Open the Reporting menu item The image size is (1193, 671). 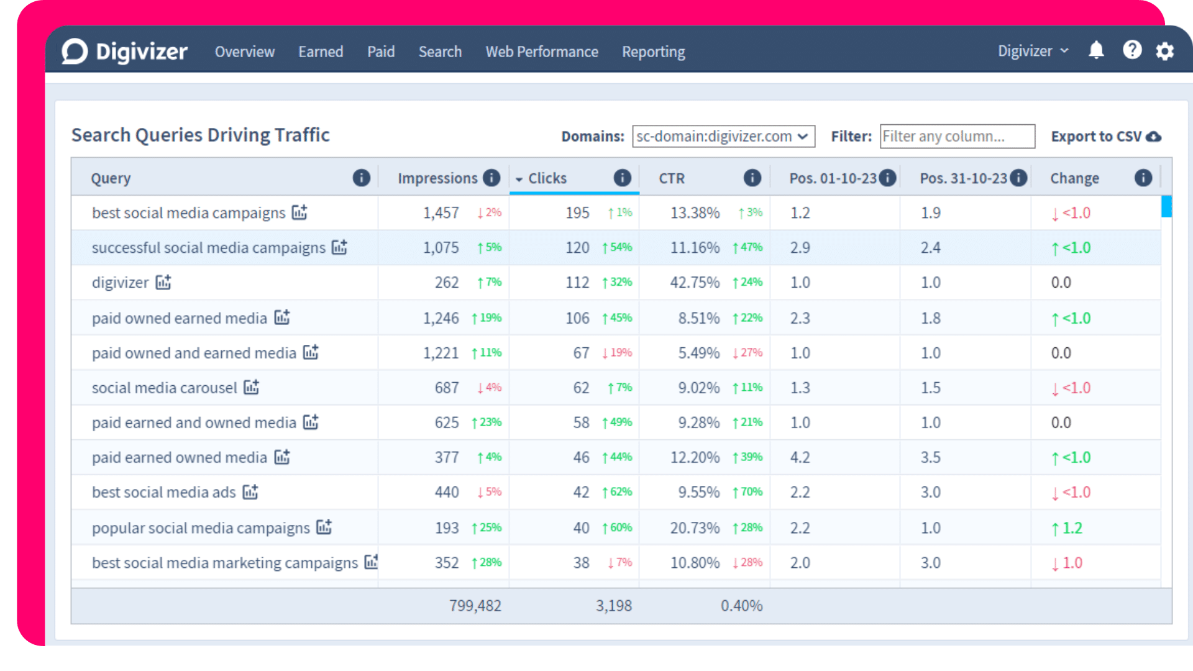653,52
